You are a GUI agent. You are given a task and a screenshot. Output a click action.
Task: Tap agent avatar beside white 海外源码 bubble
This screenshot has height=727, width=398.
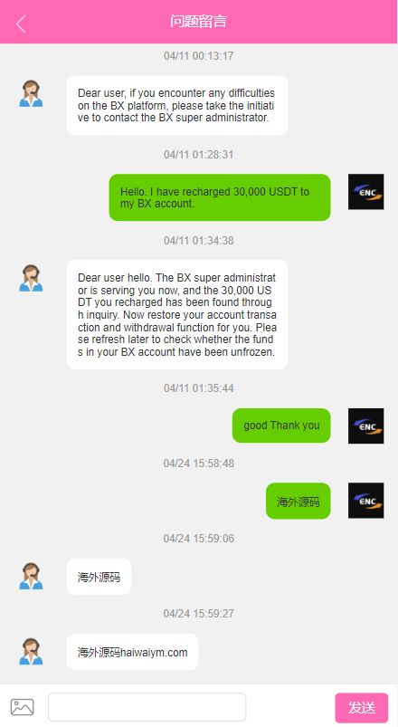[x=31, y=577]
